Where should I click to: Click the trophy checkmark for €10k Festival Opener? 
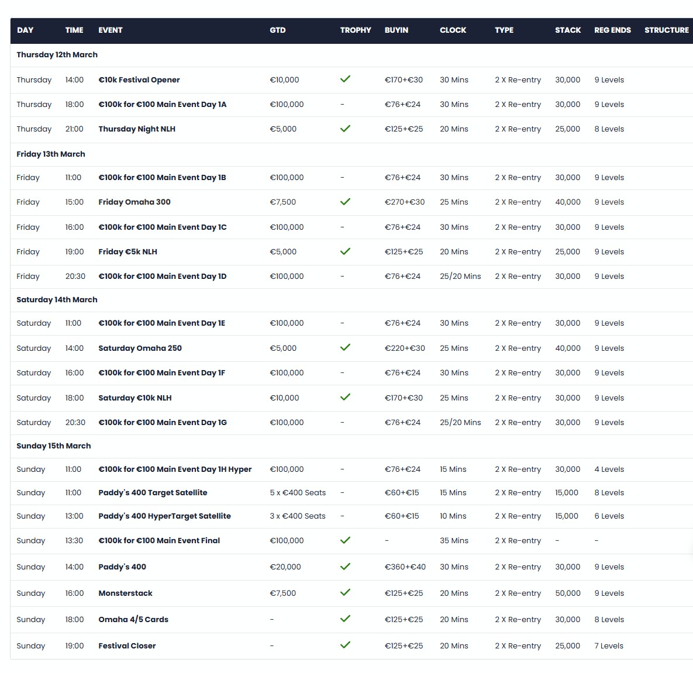[345, 79]
